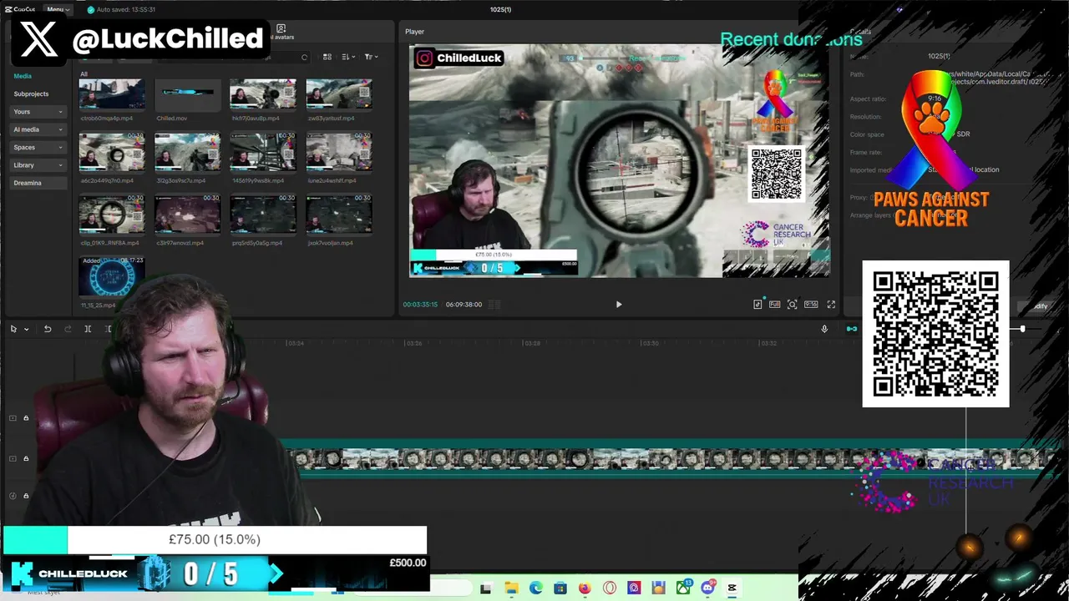
Task: Undo the last action
Action: pyautogui.click(x=48, y=329)
